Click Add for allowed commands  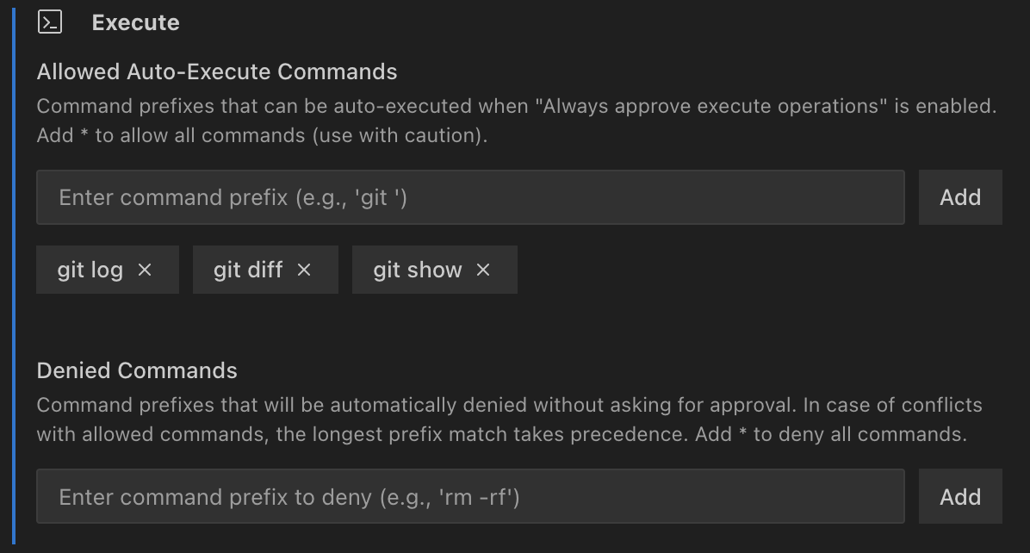960,197
